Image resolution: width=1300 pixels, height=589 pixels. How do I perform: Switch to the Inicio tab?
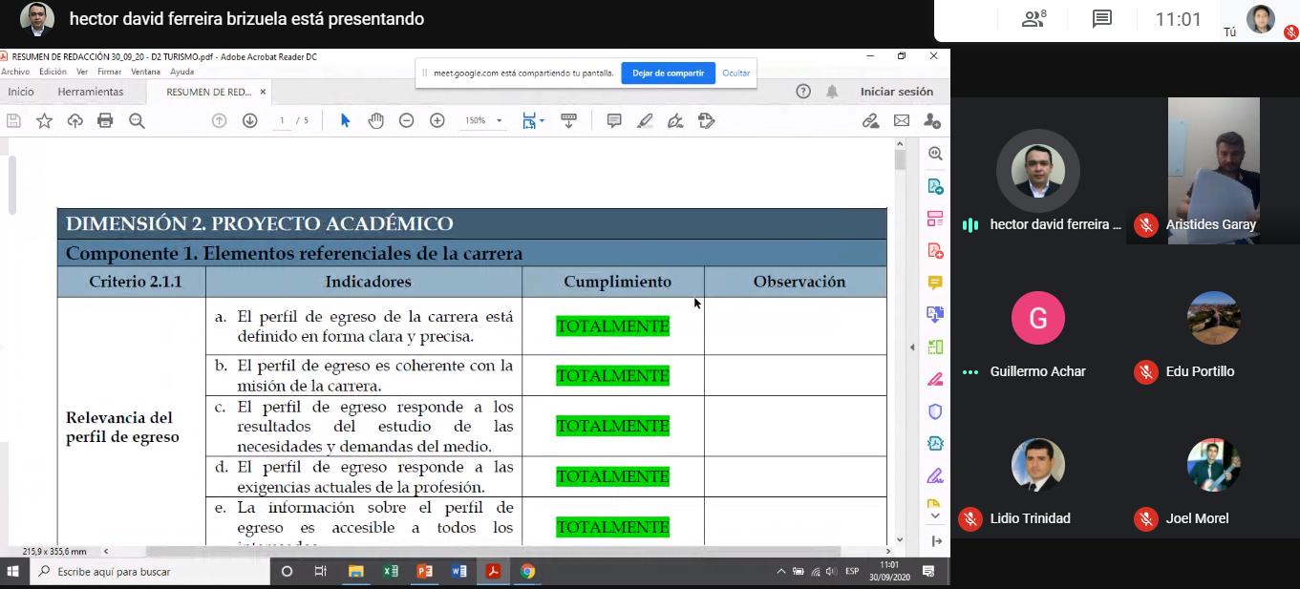(x=21, y=92)
